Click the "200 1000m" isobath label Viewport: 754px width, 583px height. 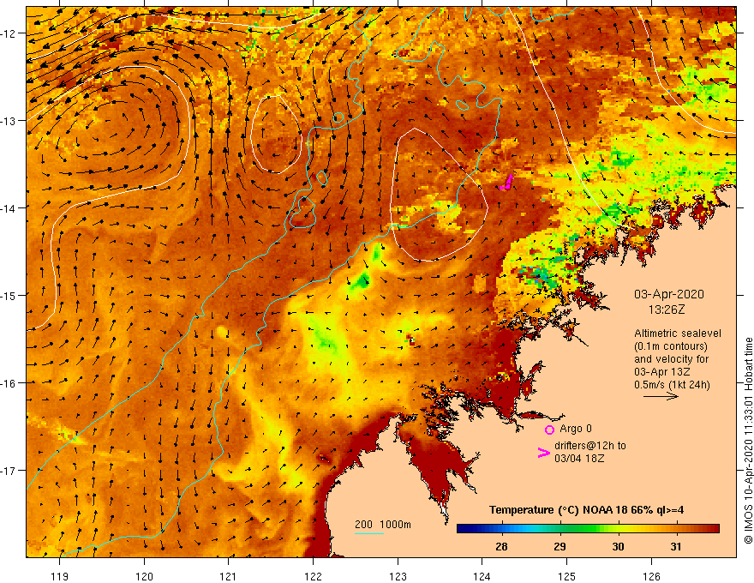pos(383,525)
